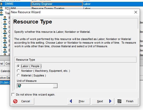
Task: Click the DMME resource person icon
Action: click(x=2, y=4)
